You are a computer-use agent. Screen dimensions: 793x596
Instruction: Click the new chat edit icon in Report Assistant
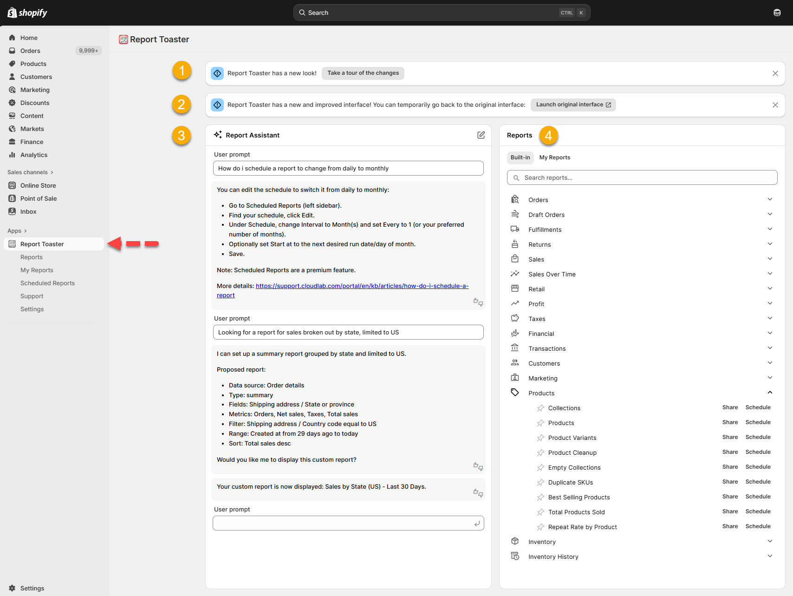[481, 135]
